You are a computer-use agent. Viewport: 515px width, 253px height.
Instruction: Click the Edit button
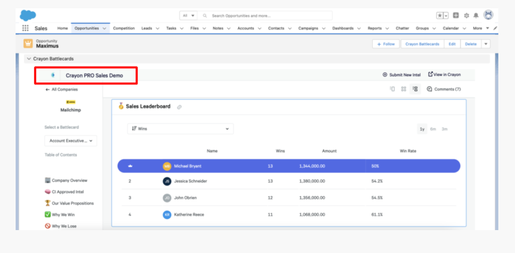pyautogui.click(x=453, y=44)
